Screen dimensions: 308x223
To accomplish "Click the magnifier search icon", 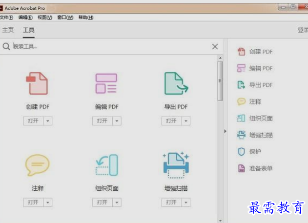I will pos(6,46).
